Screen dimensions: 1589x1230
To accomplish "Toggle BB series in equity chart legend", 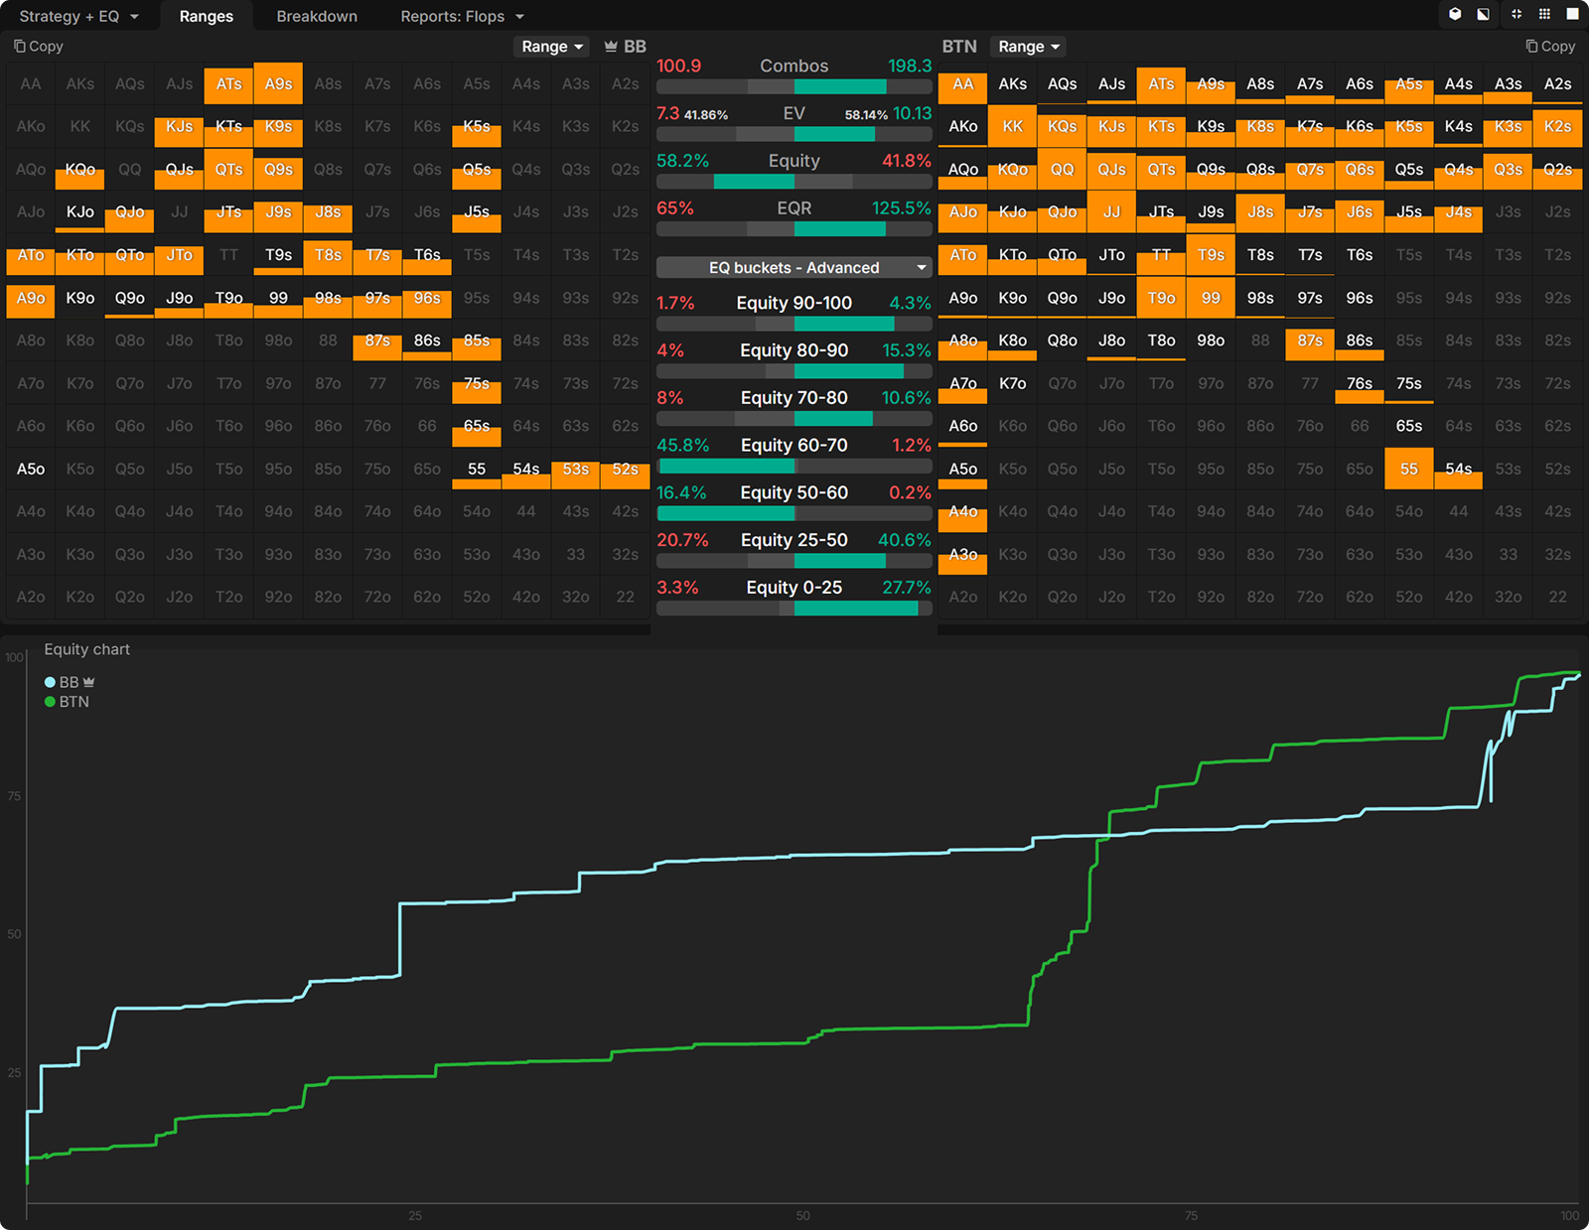I will [x=69, y=682].
